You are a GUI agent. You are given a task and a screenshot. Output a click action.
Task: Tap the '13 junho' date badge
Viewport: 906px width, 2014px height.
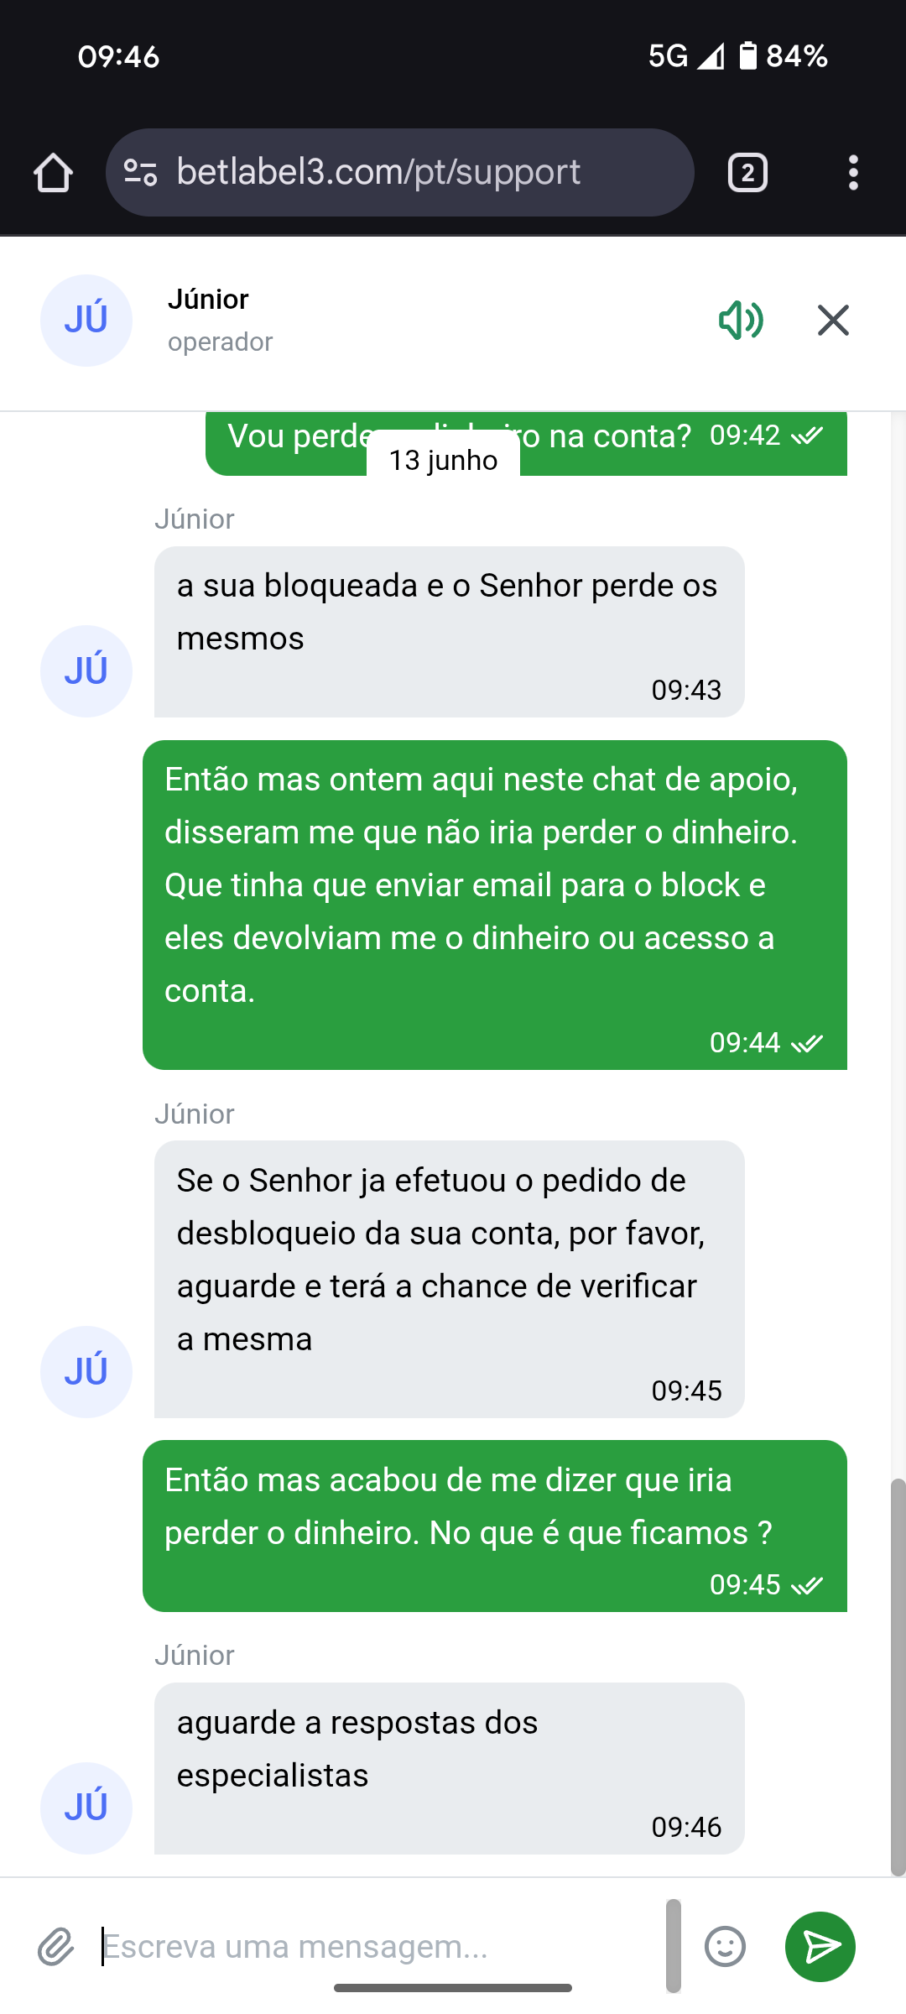tap(443, 461)
